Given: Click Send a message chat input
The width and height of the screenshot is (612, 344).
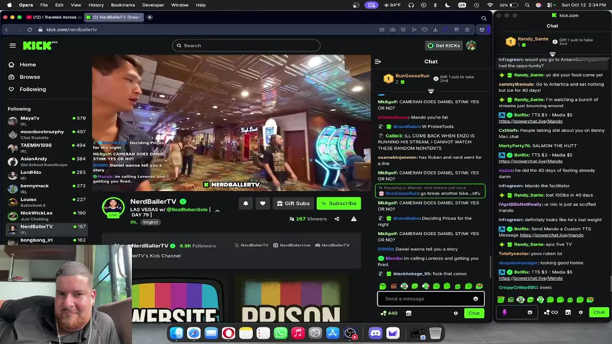Looking at the screenshot, I should (431, 299).
